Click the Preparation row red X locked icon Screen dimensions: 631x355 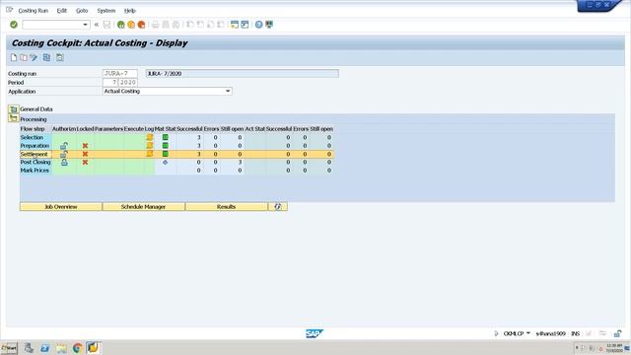pos(85,146)
